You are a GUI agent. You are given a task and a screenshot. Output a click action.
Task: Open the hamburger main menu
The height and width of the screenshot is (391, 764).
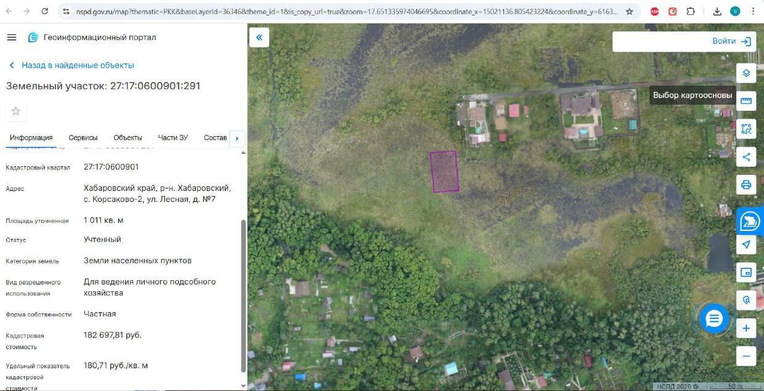(x=11, y=38)
